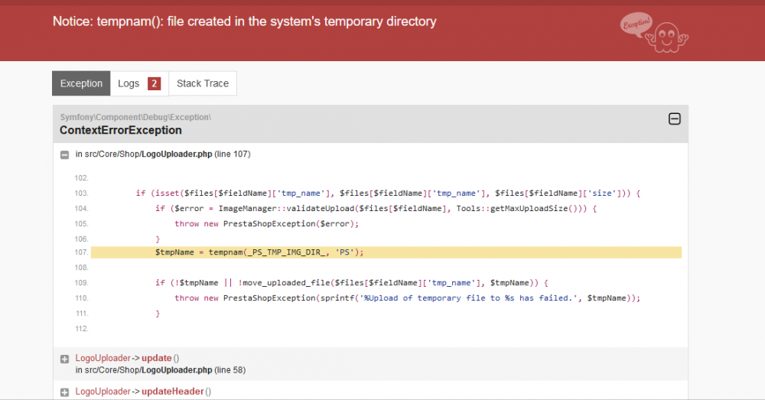Switch to the Exception tab

coord(81,83)
